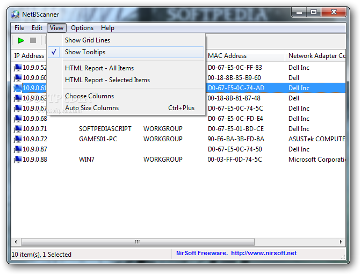Image resolution: width=361 pixels, height=275 pixels.
Task: Click the horizontal scrollbar thumb
Action: (x=138, y=242)
